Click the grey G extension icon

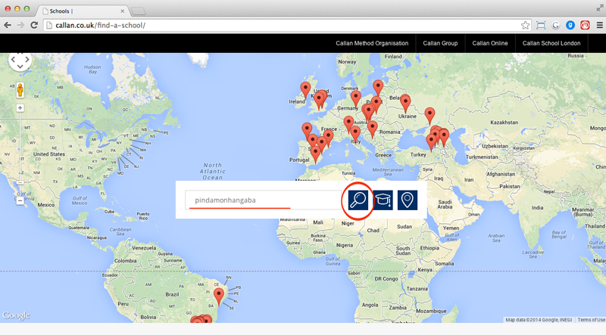[556, 26]
